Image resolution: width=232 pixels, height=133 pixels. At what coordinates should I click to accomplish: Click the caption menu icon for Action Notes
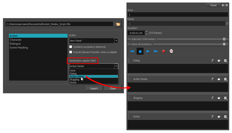226,79
